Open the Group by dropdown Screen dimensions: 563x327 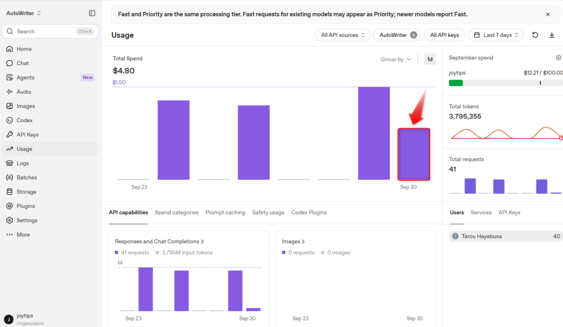[x=396, y=59]
